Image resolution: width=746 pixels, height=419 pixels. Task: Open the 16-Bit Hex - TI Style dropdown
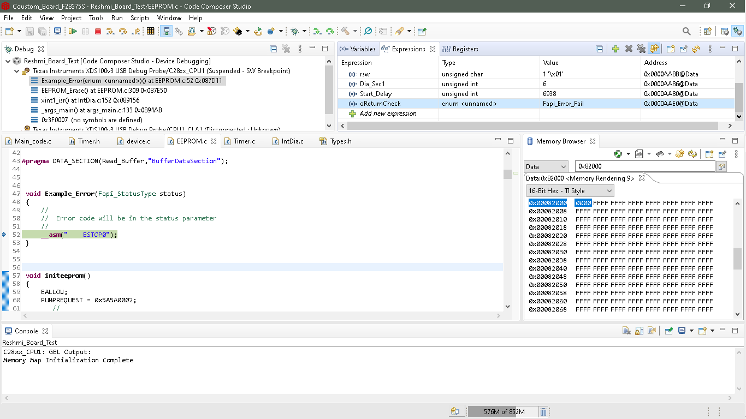570,191
